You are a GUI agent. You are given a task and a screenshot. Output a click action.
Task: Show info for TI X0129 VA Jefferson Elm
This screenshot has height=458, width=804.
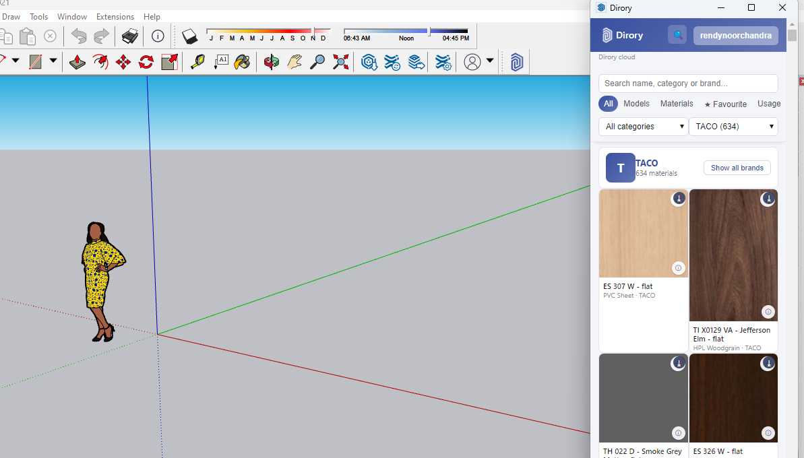click(768, 311)
